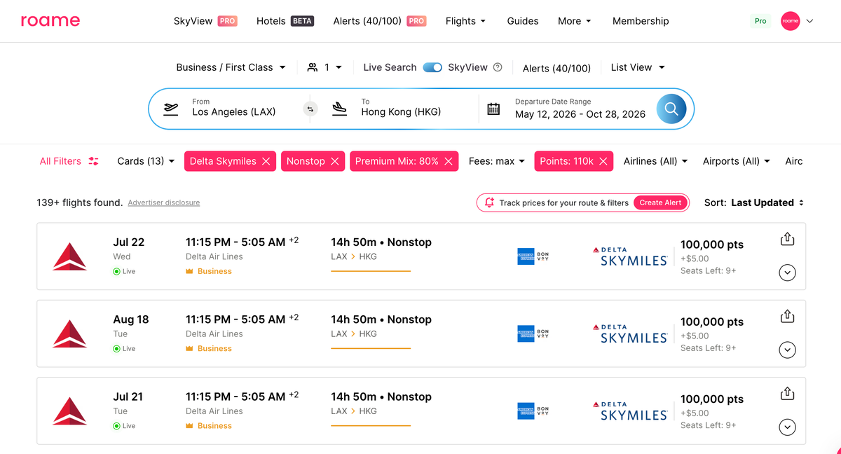The height and width of the screenshot is (454, 841).
Task: Open the List View dropdown
Action: (638, 67)
